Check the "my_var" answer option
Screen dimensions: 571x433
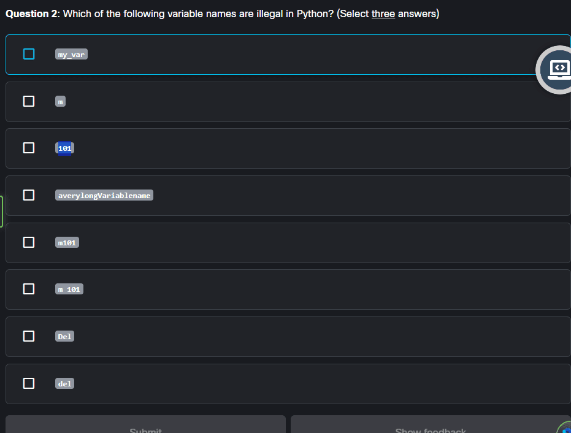tap(28, 54)
